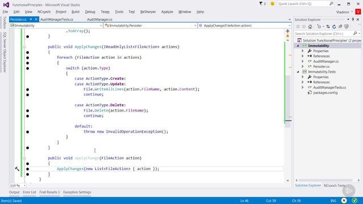Click the Solution Explorer search magnifier icon
This screenshot has width=363, height=204.
[x=355, y=33]
